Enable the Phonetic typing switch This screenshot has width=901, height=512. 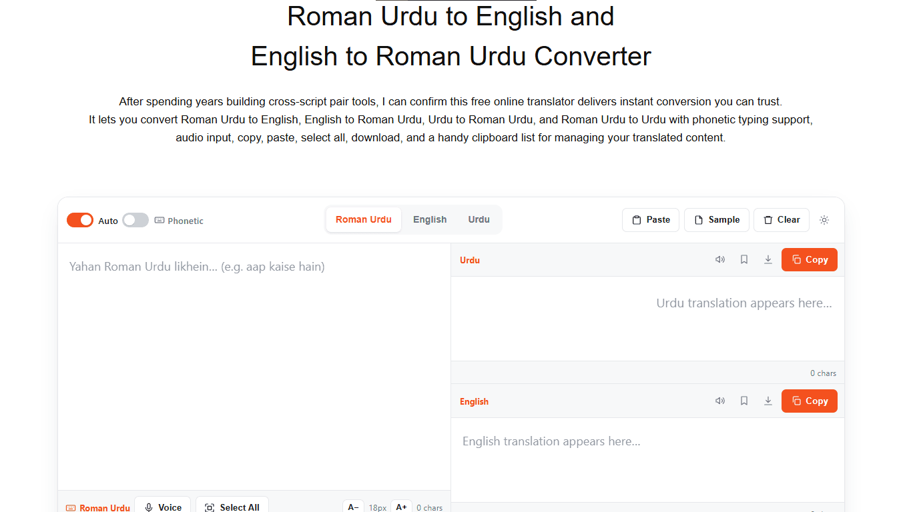click(x=135, y=220)
